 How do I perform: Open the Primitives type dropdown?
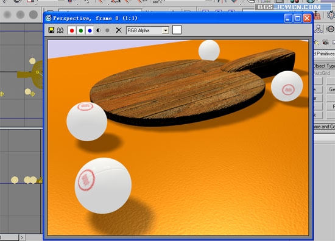point(324,54)
